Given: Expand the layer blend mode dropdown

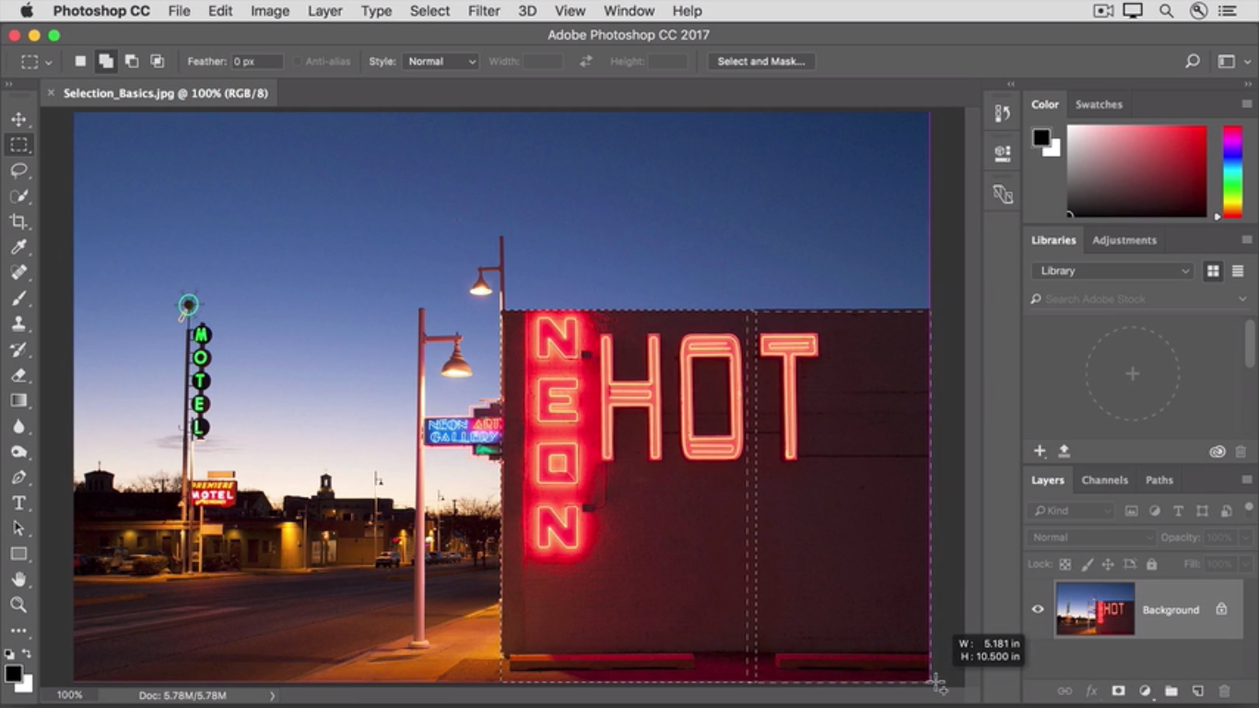Looking at the screenshot, I should click(1092, 537).
